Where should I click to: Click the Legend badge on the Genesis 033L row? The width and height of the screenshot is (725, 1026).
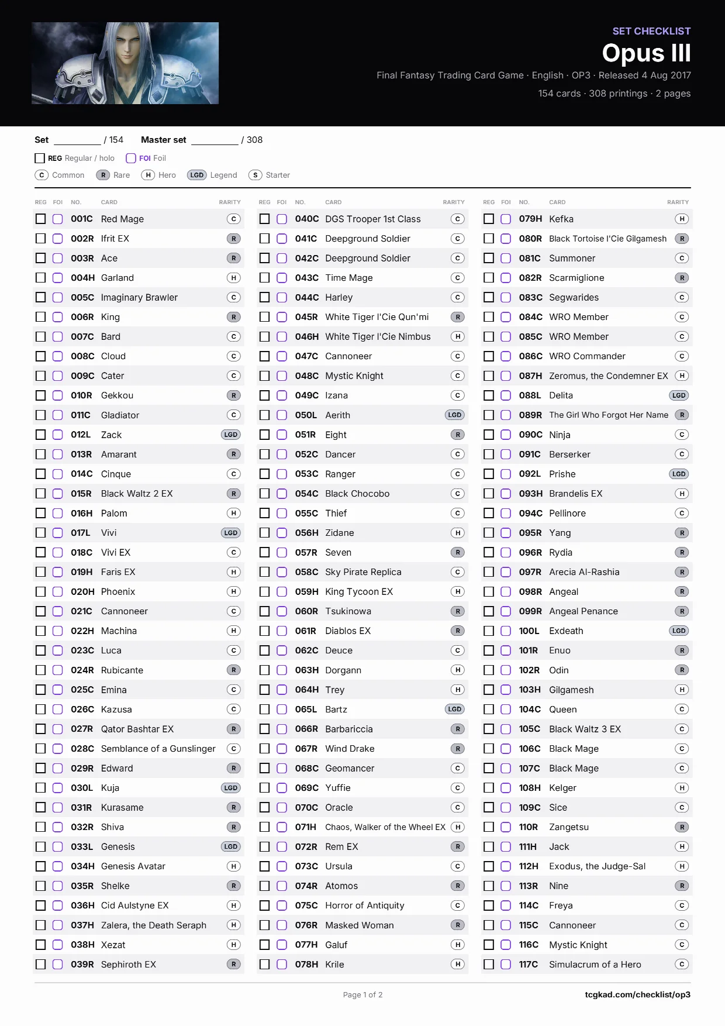click(x=231, y=846)
